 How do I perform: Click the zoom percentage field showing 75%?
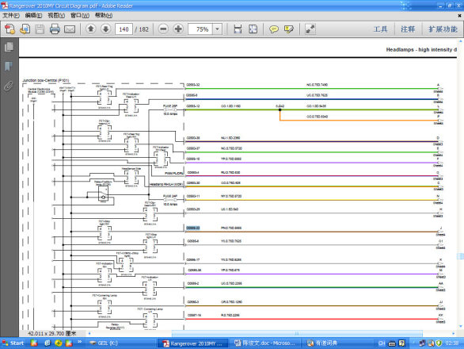pos(200,29)
